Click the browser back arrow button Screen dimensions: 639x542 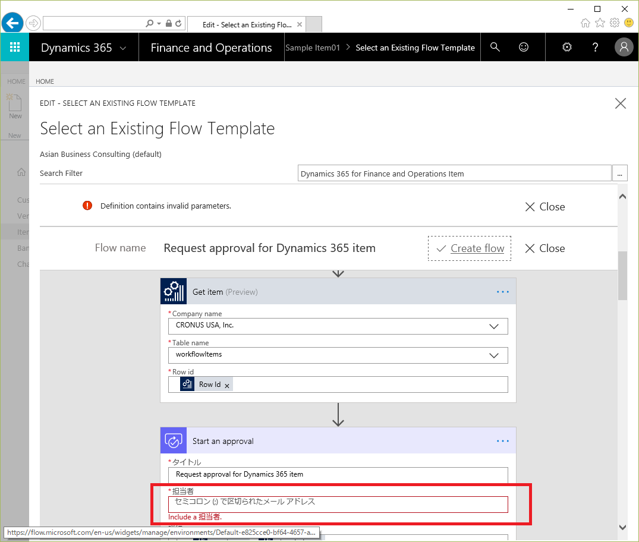pos(12,23)
